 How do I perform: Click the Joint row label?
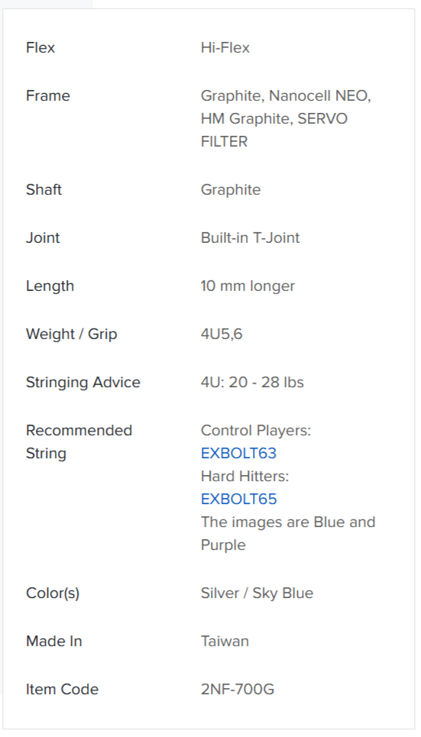pos(43,238)
